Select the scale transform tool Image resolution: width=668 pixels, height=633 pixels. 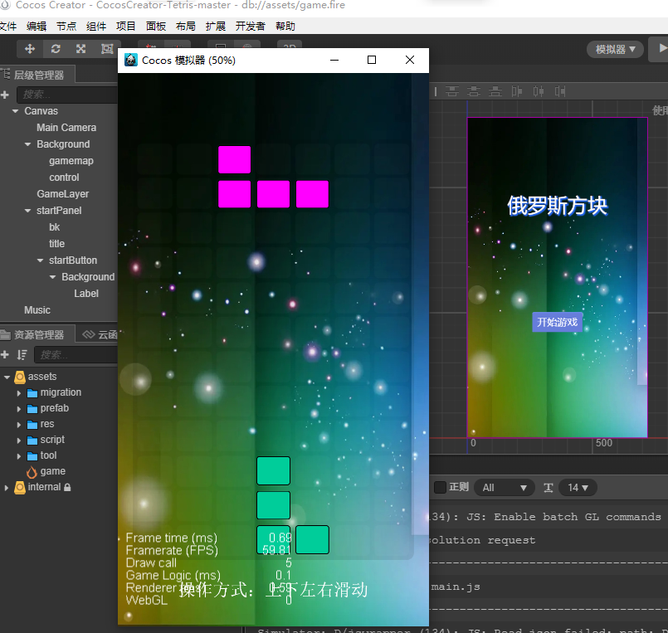[x=81, y=49]
